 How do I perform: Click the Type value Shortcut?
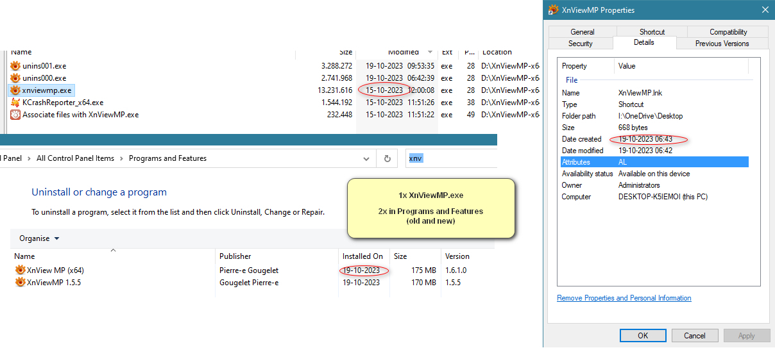point(631,104)
